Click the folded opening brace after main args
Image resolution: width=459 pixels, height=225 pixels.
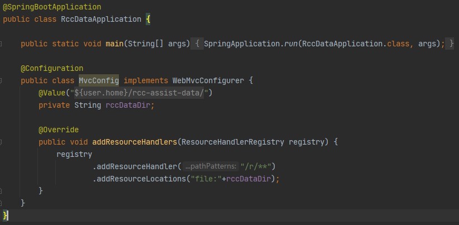pyautogui.click(x=198, y=44)
